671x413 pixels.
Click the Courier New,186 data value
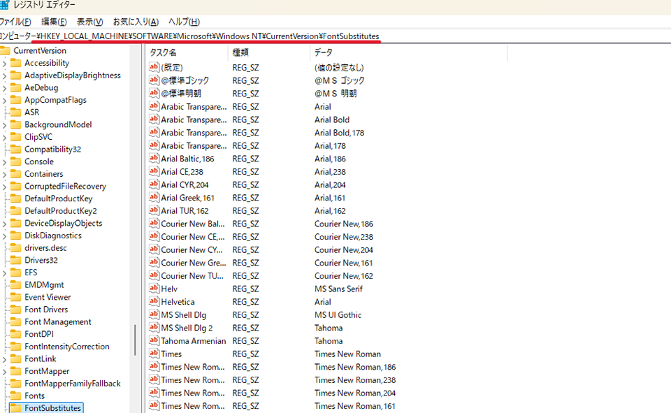(344, 224)
